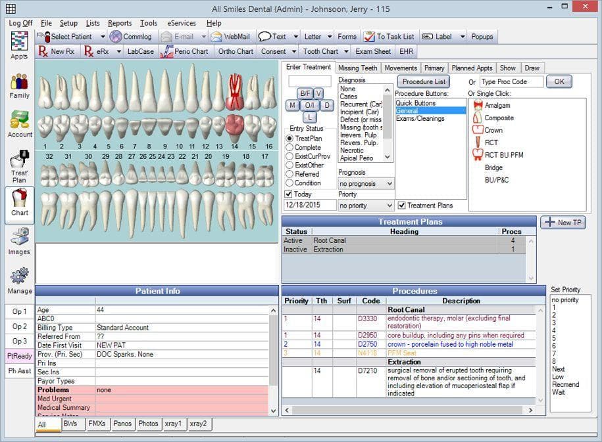Open the Prognosis combo box

point(366,184)
